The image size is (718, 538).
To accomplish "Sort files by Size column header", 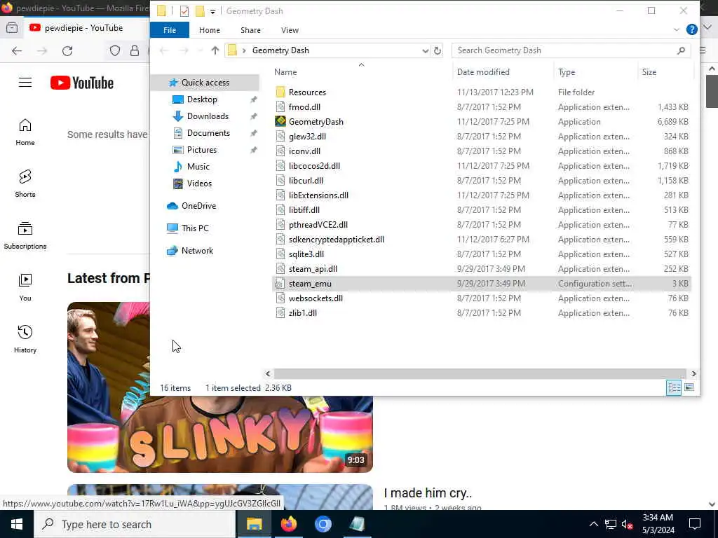I will point(649,72).
